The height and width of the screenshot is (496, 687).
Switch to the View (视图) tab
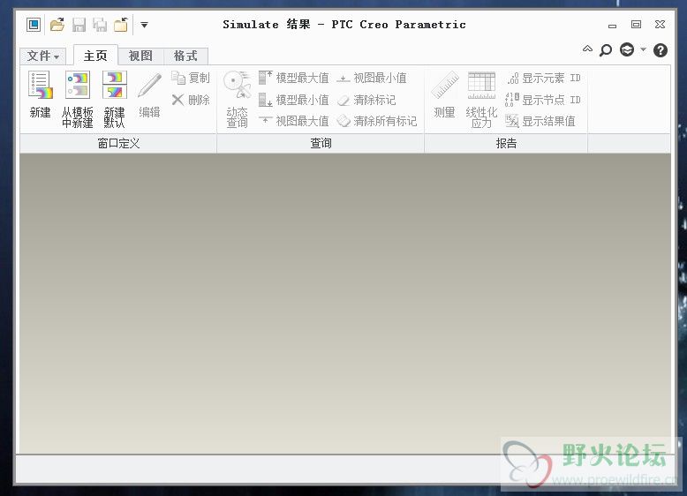click(140, 56)
